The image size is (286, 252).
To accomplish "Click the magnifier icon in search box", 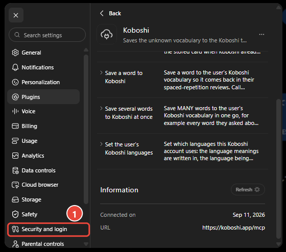I will [x=17, y=35].
